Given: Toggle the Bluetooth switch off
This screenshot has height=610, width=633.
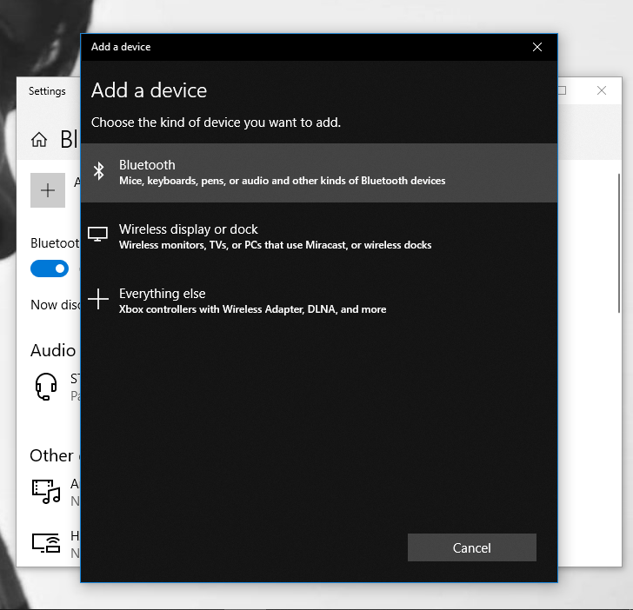Looking at the screenshot, I should [50, 269].
